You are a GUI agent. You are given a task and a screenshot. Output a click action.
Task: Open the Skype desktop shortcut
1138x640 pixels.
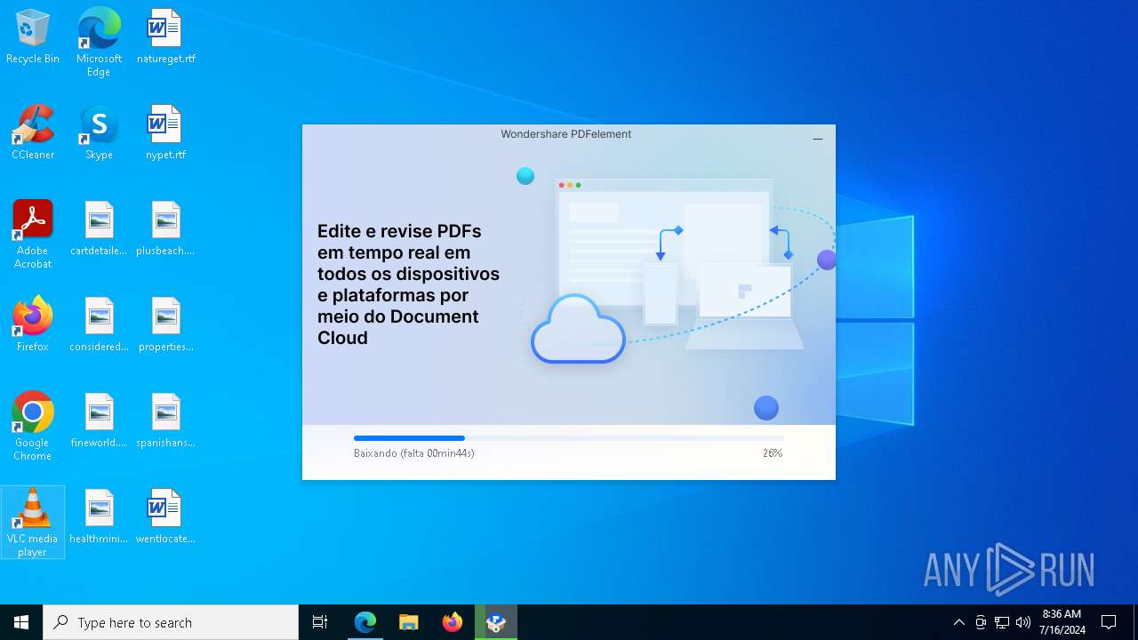(x=99, y=133)
